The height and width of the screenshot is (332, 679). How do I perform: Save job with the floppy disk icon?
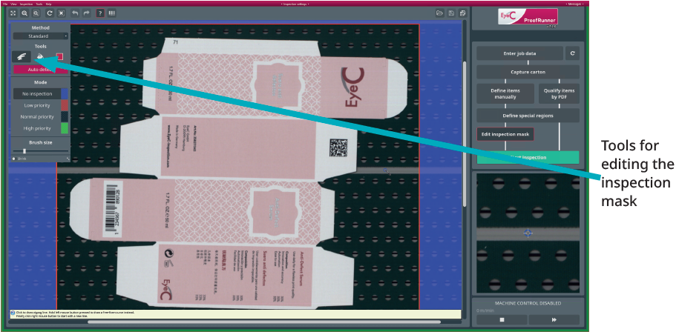point(451,13)
